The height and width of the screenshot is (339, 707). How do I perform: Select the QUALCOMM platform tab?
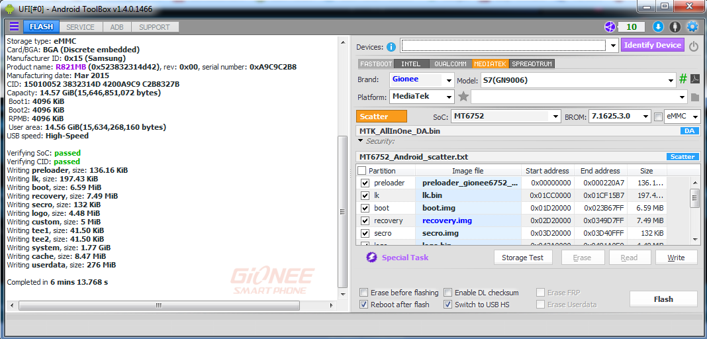450,64
